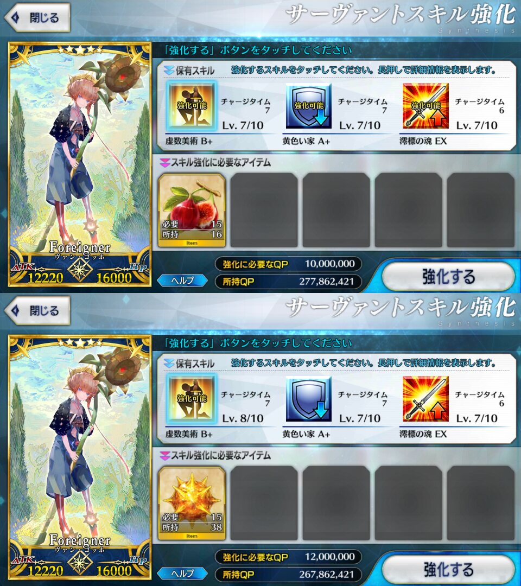Viewport: 521px width, 586px height.
Task: Select 黄色い家 A+ shield skill in top panel
Action: click(309, 106)
